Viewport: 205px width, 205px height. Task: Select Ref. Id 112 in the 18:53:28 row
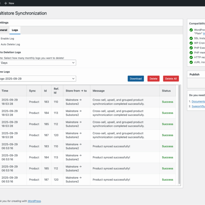coord(56,124)
